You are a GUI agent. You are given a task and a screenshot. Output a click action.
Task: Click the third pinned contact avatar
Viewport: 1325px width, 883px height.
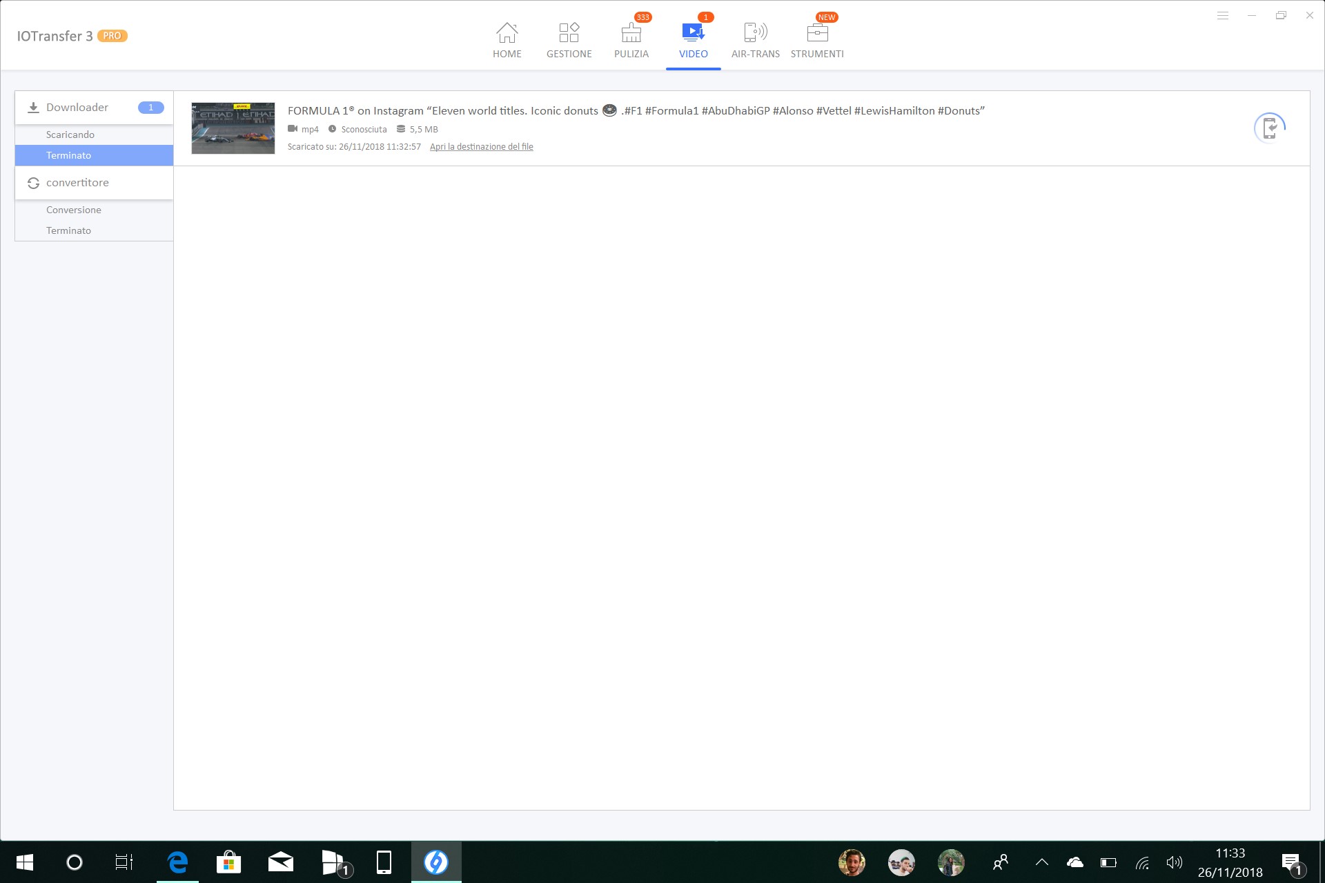tap(951, 862)
